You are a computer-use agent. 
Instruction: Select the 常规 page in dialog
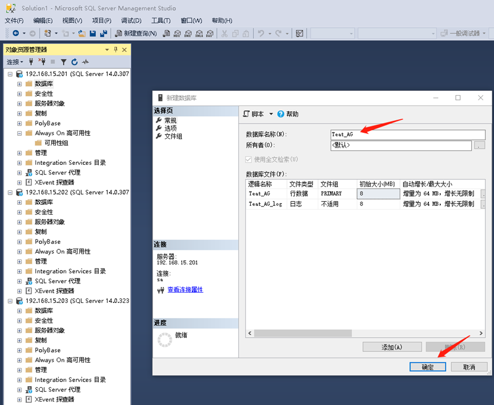[170, 120]
